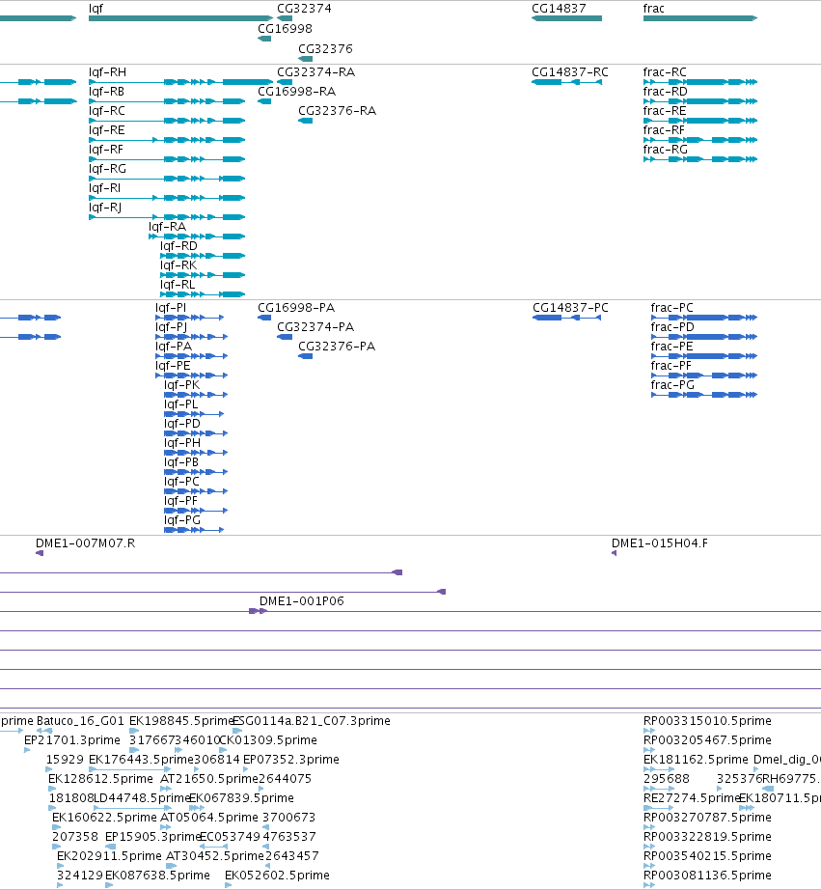Select protein frac-PE

pos(704,356)
